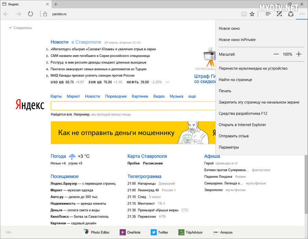Screen dimensions: 308x239
Task: Open 'Пробки' traffic link
Action: point(133,163)
